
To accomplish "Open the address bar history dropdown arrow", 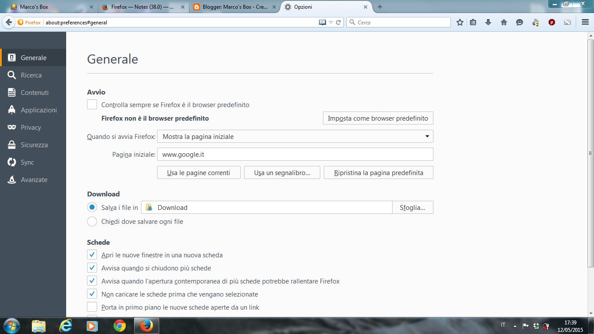I will pos(331,22).
